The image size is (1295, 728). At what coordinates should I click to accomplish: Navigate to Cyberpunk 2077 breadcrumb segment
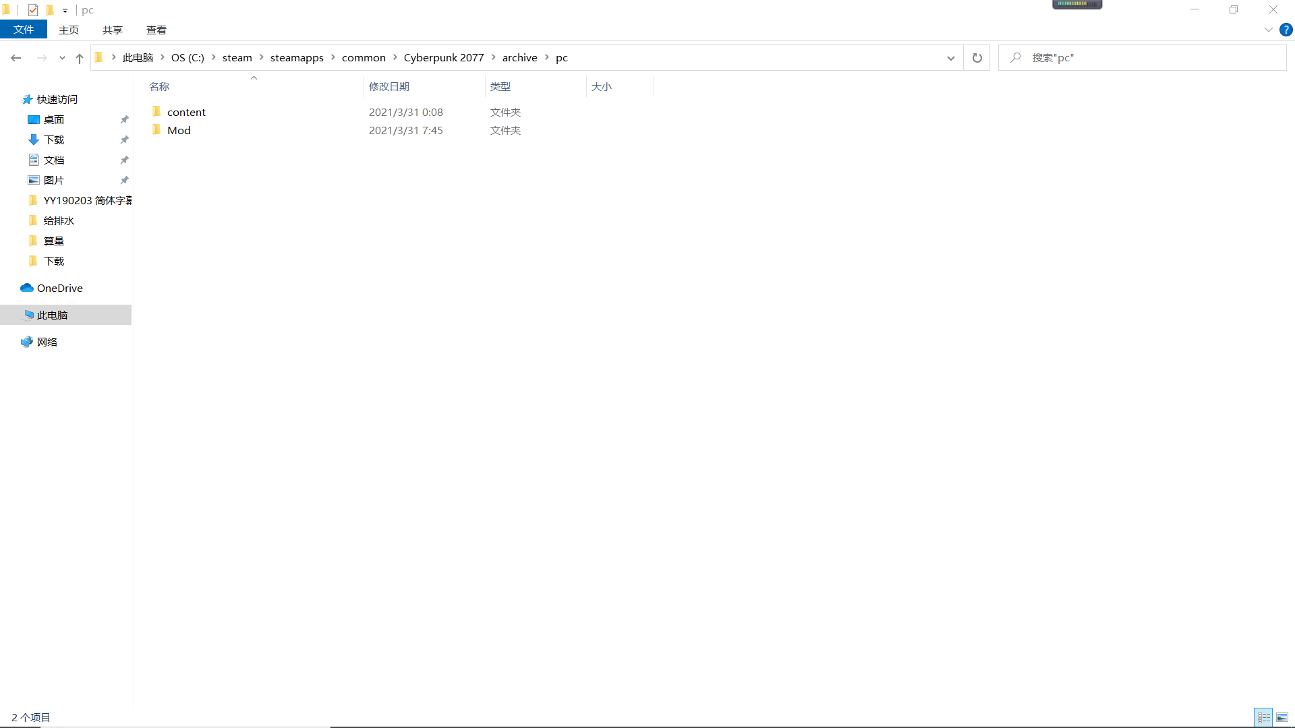[x=444, y=58]
